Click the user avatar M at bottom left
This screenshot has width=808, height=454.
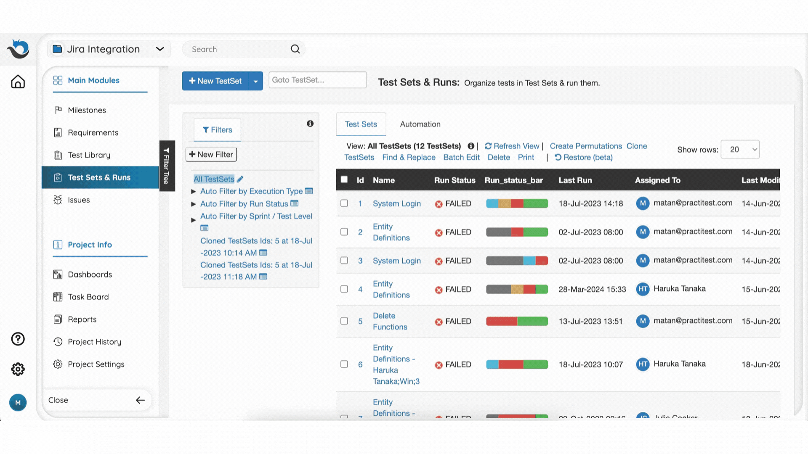point(18,403)
